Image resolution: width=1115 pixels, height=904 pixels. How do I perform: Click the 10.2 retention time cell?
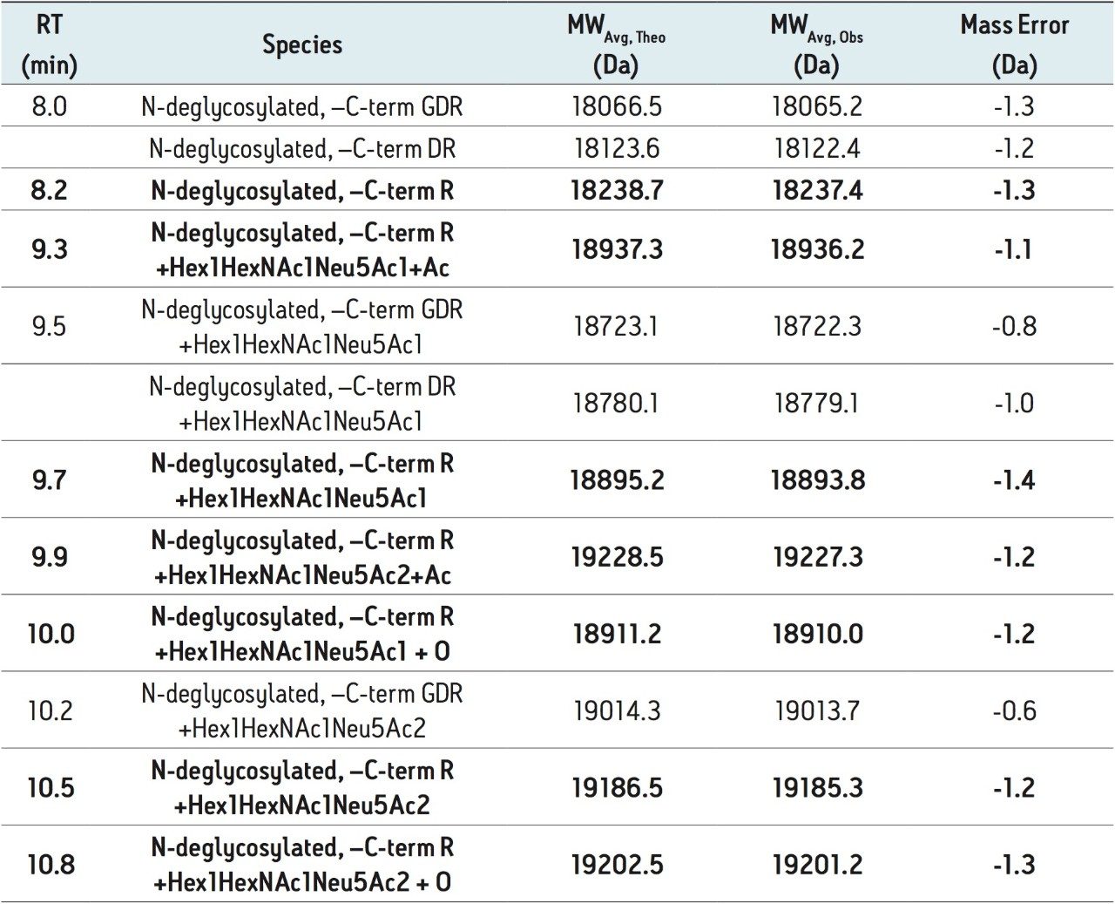point(49,710)
